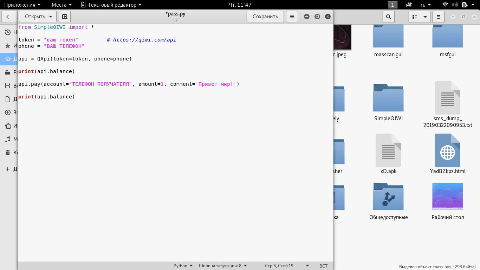The height and width of the screenshot is (270, 480).
Task: Open the gedit hamburger menu
Action: [x=292, y=17]
